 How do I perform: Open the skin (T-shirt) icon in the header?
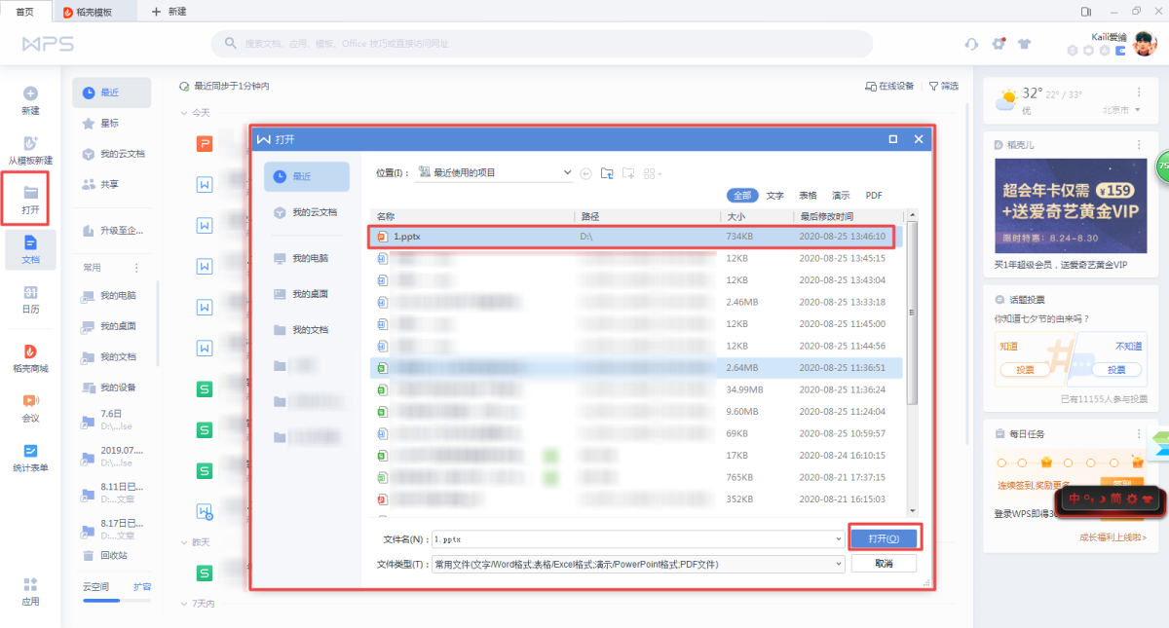(x=1024, y=44)
